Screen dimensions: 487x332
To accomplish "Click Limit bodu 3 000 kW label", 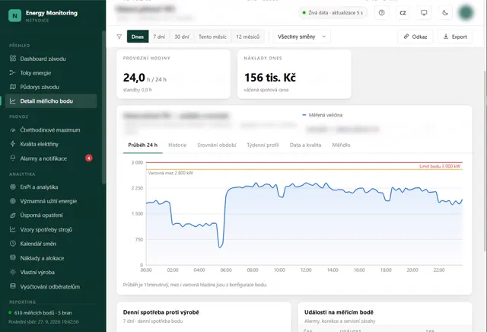I will click(440, 166).
